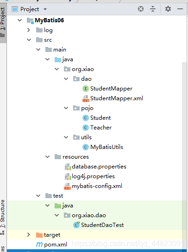Click the src folder icon
188x252 pixels.
pos(39,40)
